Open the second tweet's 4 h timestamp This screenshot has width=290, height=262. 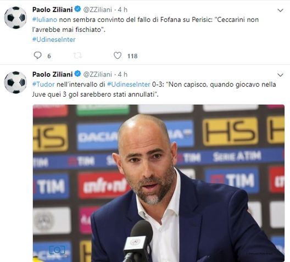[122, 74]
